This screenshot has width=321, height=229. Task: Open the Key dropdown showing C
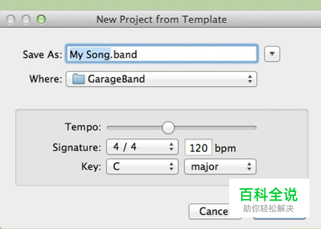coord(142,167)
